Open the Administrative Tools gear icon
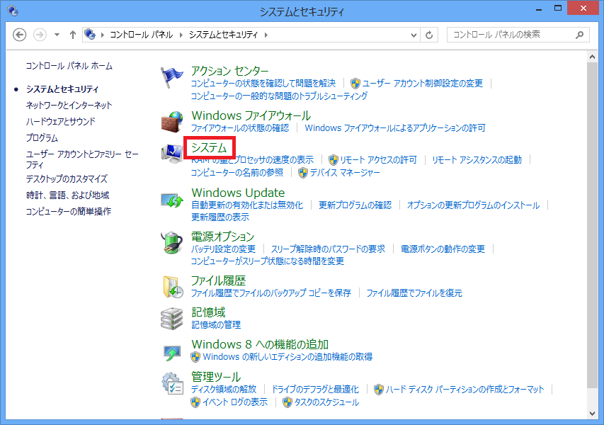Screen dimensions: 604x425 coord(173,384)
